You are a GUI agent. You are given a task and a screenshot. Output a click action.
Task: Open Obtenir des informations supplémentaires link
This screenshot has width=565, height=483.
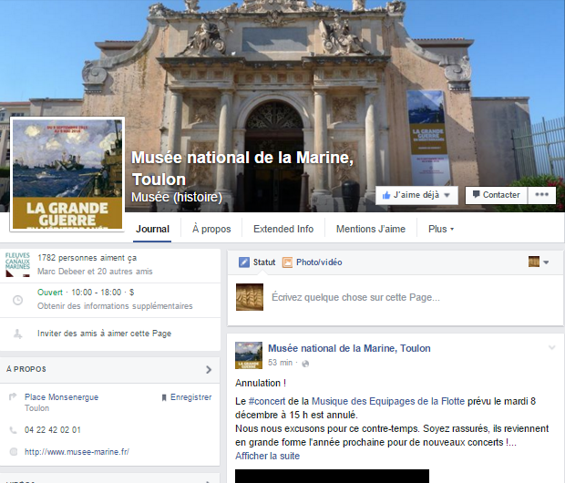115,306
